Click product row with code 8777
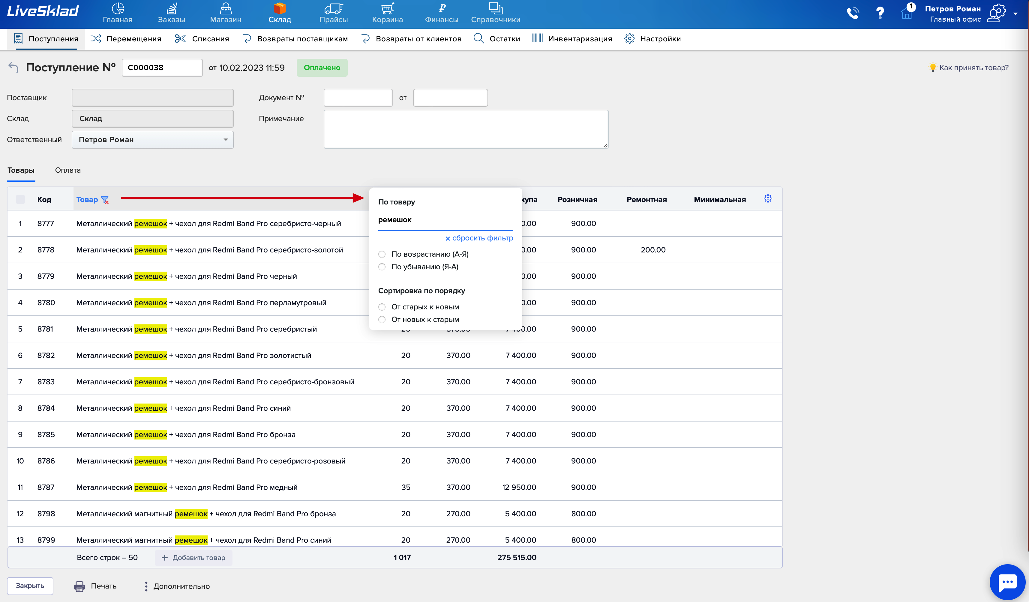 pyautogui.click(x=394, y=223)
